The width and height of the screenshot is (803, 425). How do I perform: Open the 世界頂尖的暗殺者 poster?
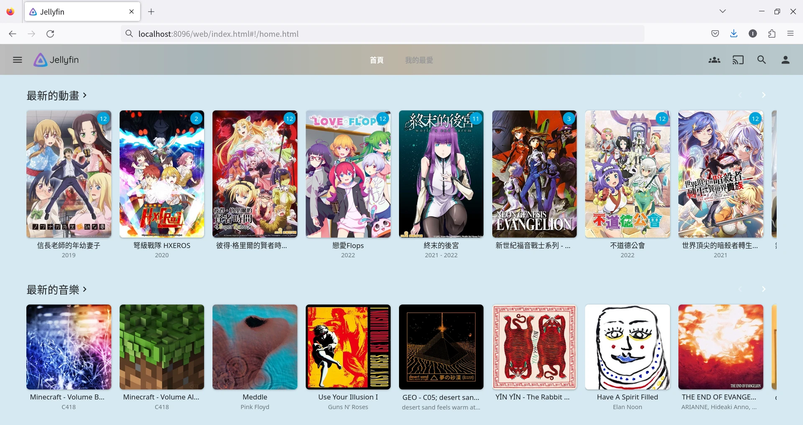tap(721, 174)
